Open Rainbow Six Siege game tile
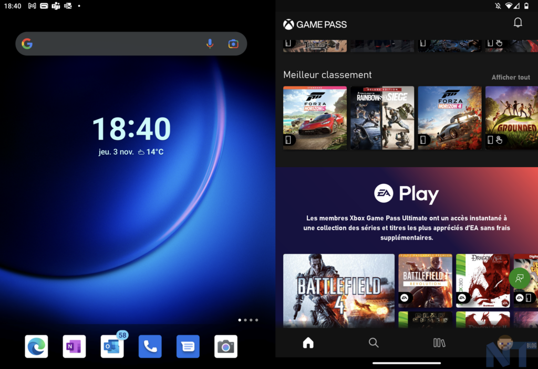Screen dimensions: 538x369 tap(382, 118)
